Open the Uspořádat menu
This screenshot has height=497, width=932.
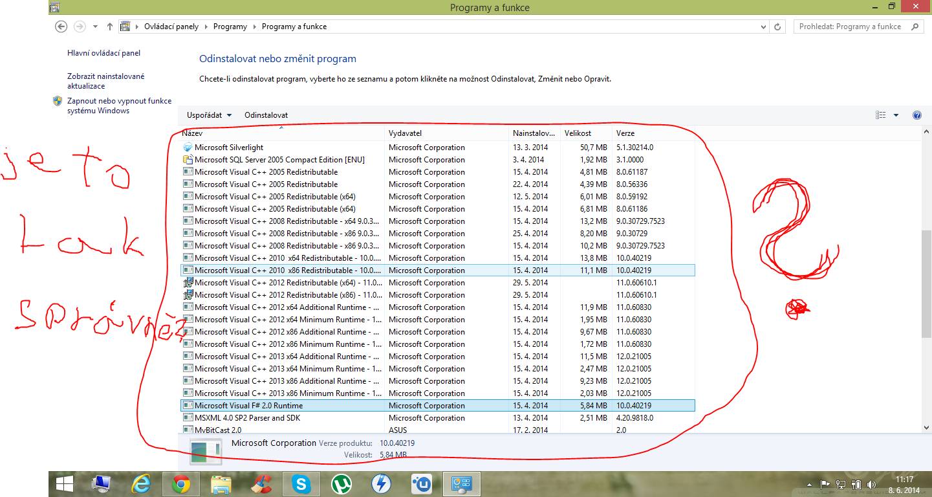[x=209, y=115]
